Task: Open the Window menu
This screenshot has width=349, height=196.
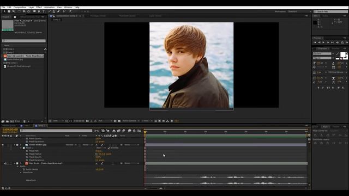Action: point(68,7)
